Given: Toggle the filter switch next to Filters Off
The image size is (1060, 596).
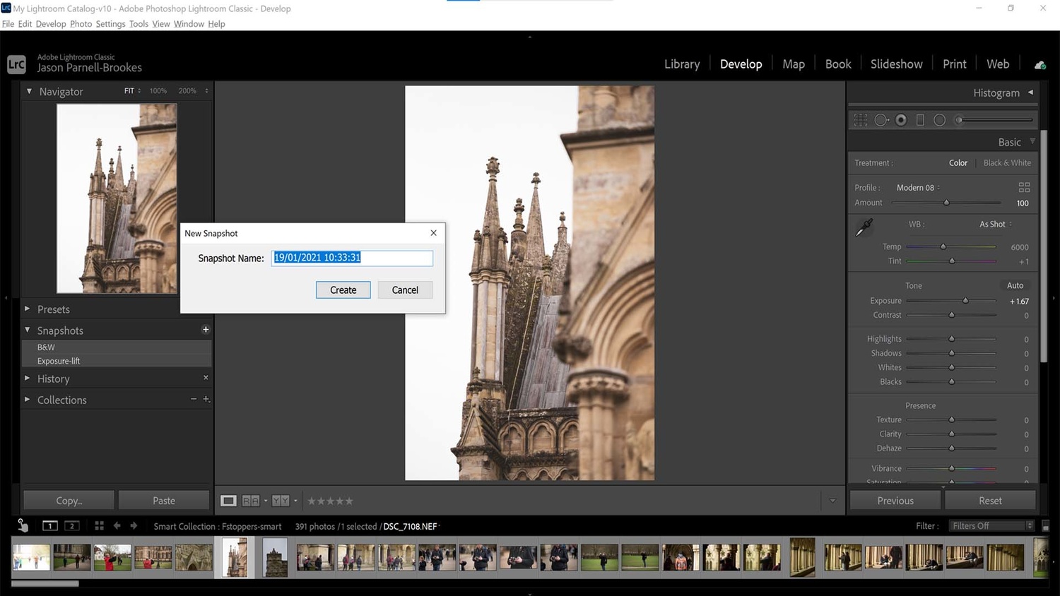Looking at the screenshot, I should tap(1045, 526).
